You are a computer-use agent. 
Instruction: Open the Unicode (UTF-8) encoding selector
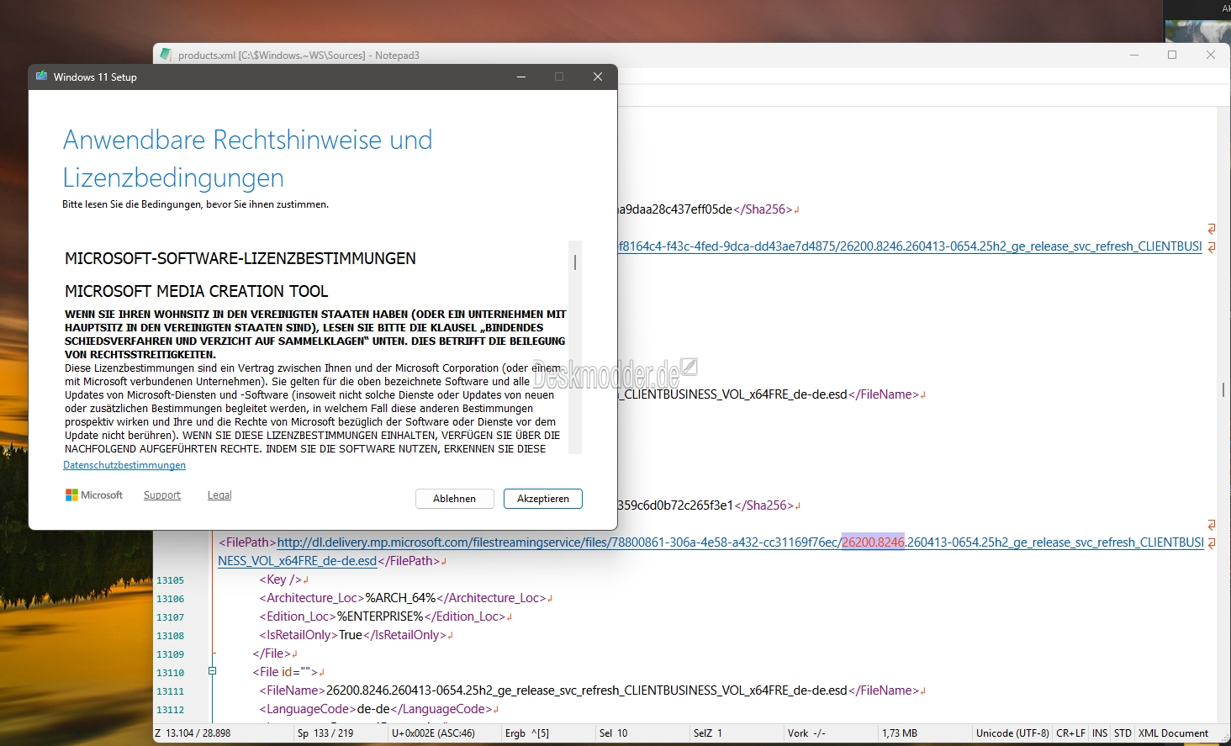tap(1012, 733)
